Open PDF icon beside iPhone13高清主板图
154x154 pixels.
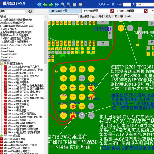[x=1, y=139]
